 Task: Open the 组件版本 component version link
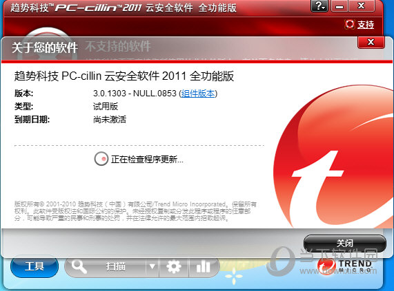click(x=198, y=94)
